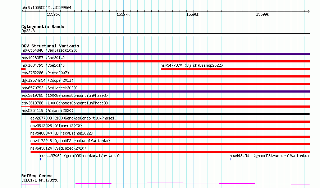Select the small blue nsv4484541 marker
This screenshot has width=320, height=188.
click(x=230, y=159)
